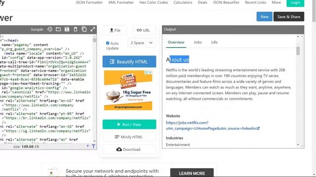The width and height of the screenshot is (316, 177).
Task: Switch to the Jobs tab in output
Action: 197,42
